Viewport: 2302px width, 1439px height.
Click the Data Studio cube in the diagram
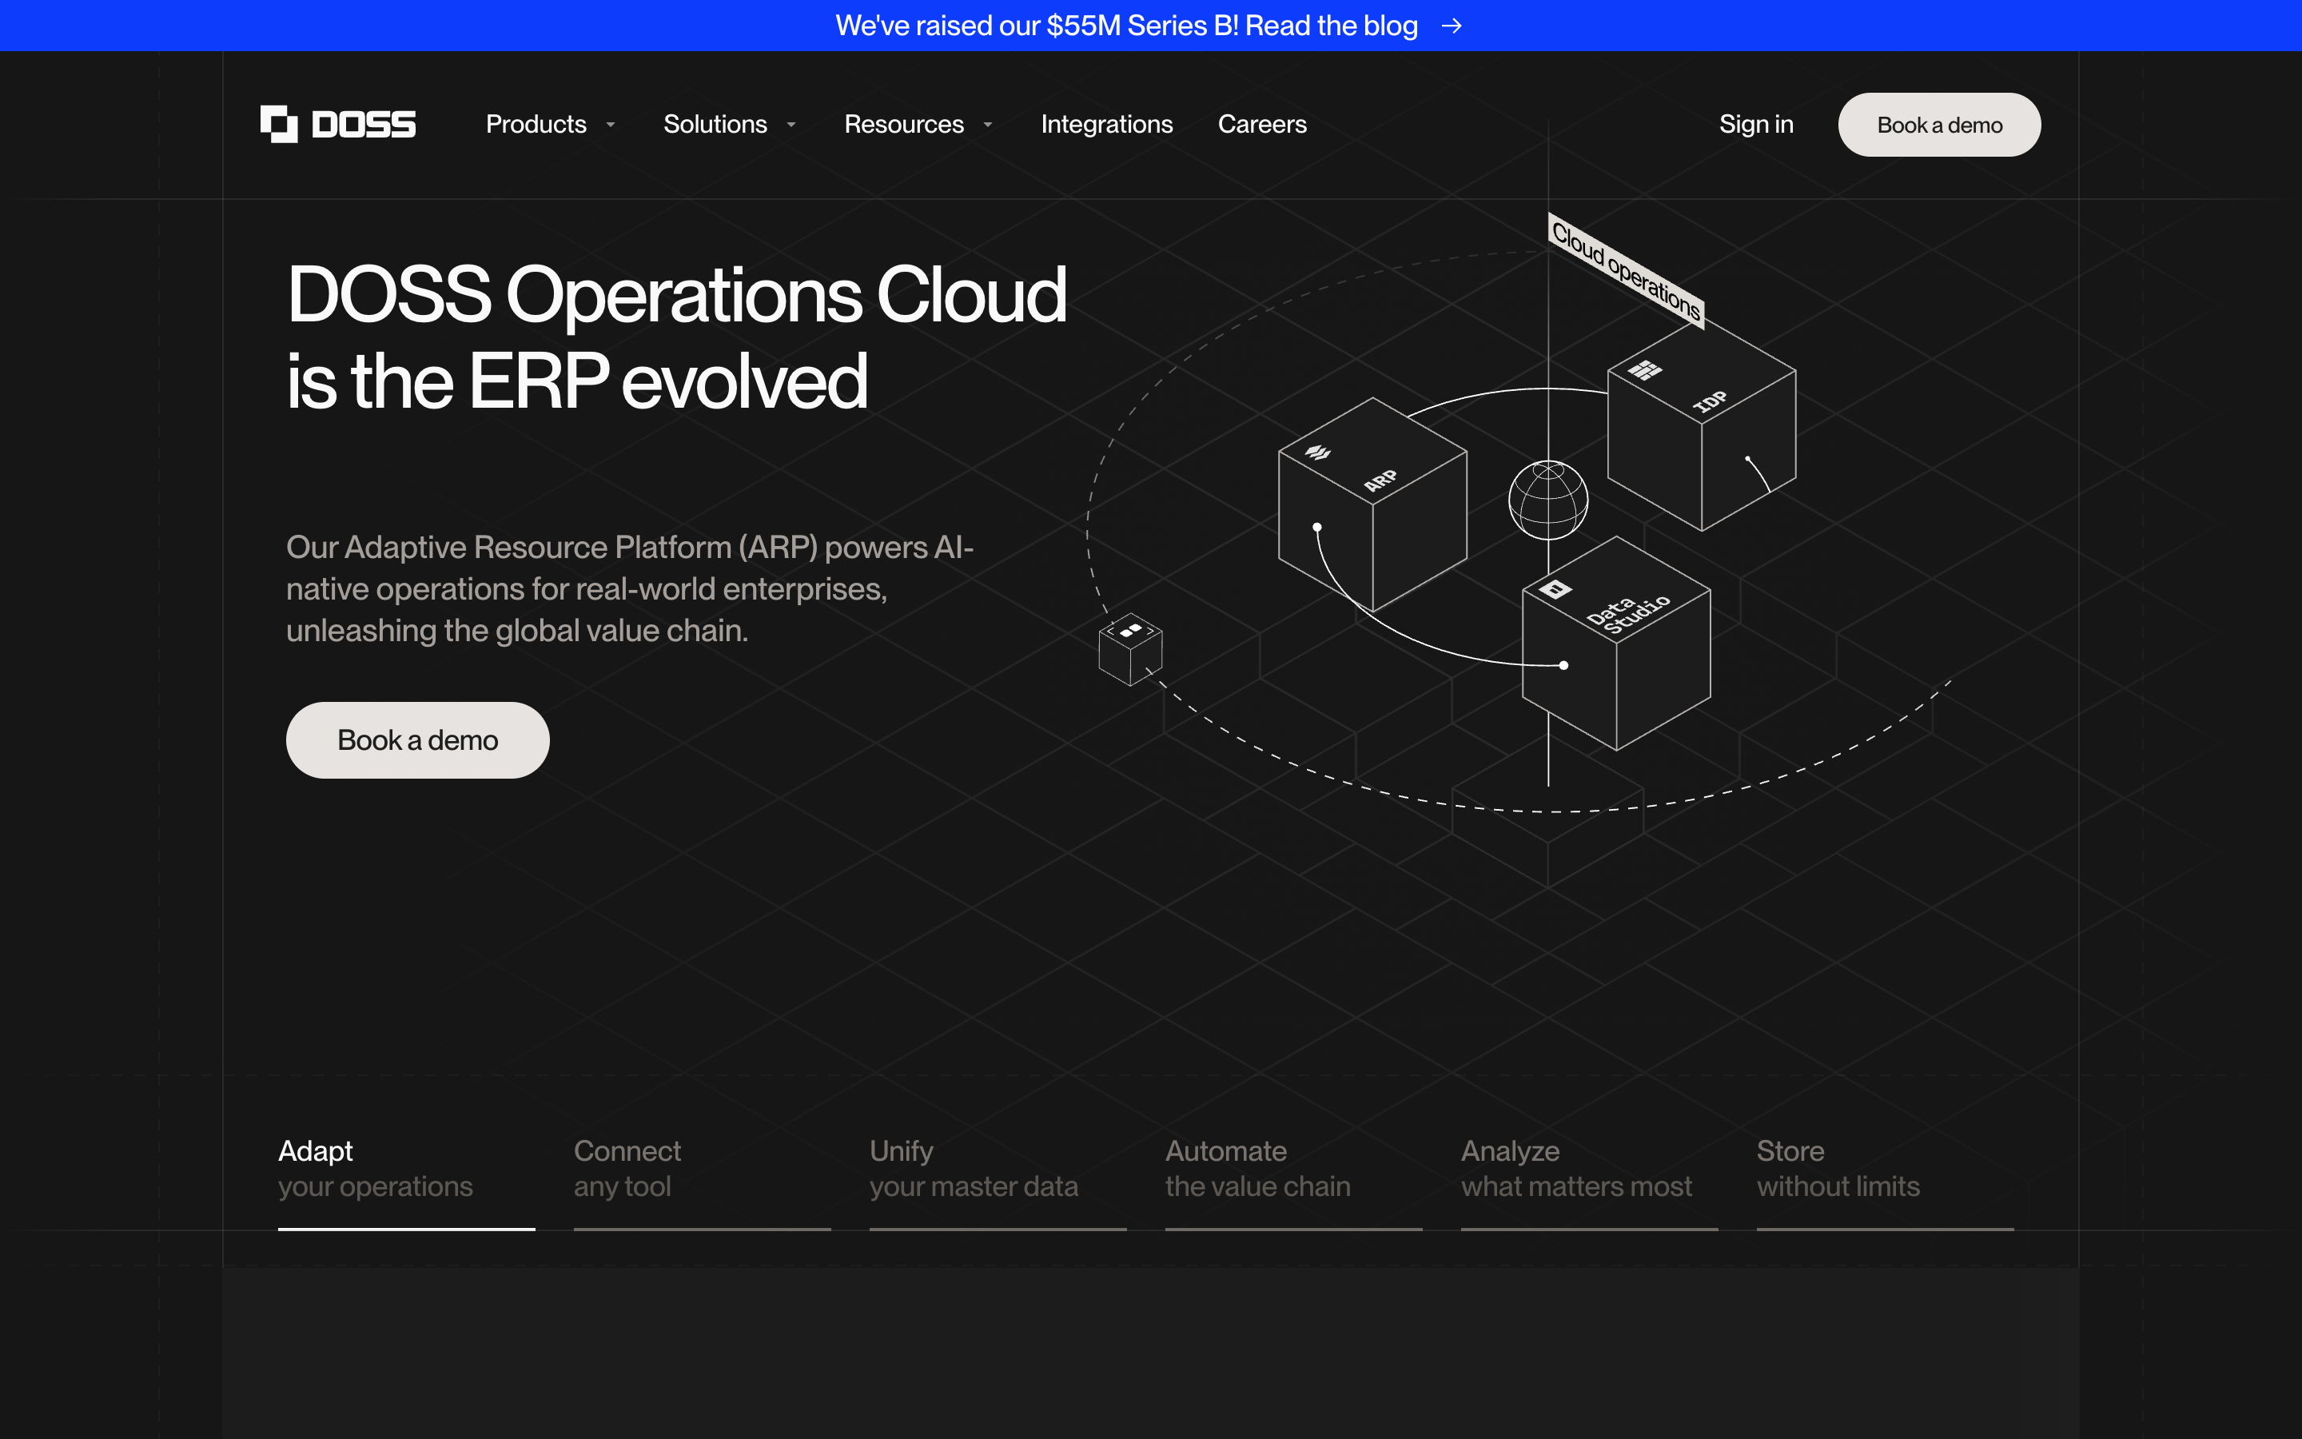[1616, 644]
